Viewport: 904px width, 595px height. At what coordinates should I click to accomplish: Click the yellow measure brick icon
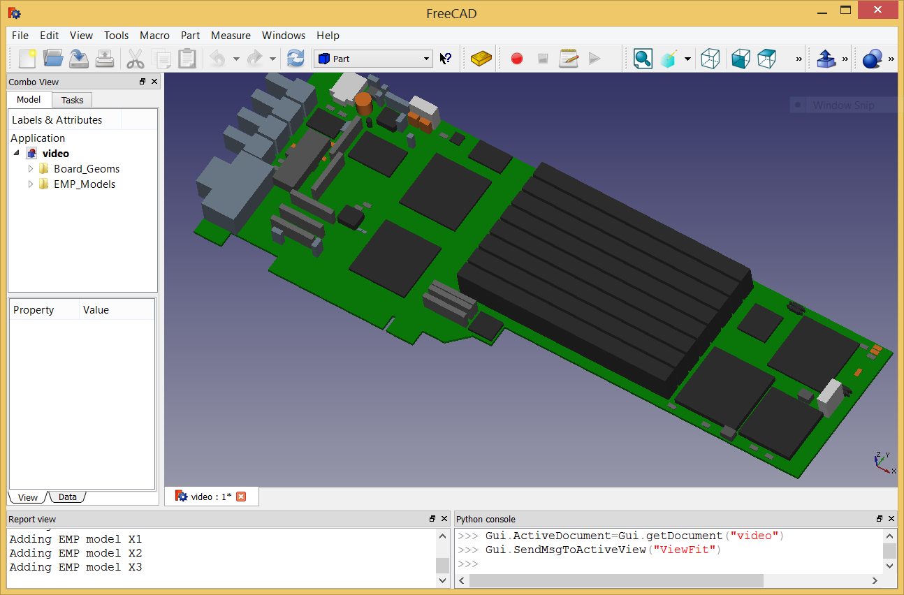481,59
